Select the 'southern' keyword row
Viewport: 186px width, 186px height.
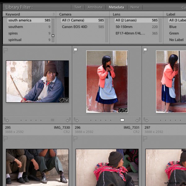point(29,27)
